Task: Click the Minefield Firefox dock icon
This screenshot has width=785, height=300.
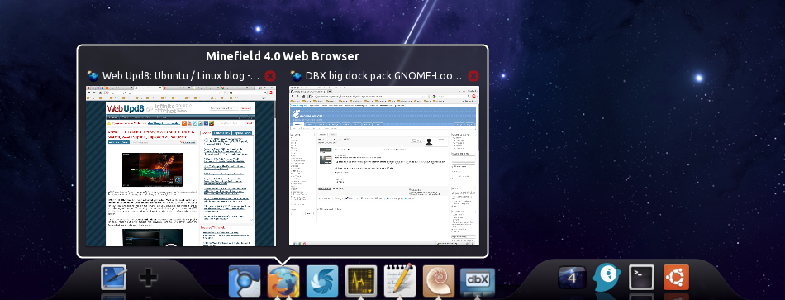Action: point(283,281)
